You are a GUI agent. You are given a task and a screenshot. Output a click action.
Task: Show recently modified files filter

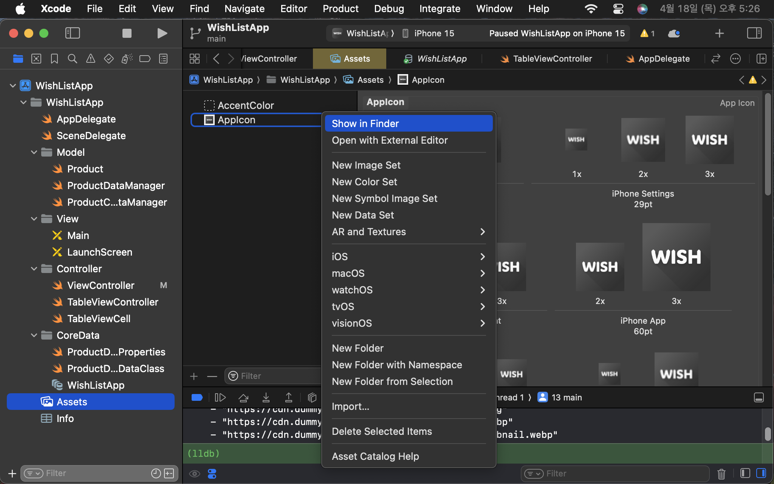[x=156, y=473]
